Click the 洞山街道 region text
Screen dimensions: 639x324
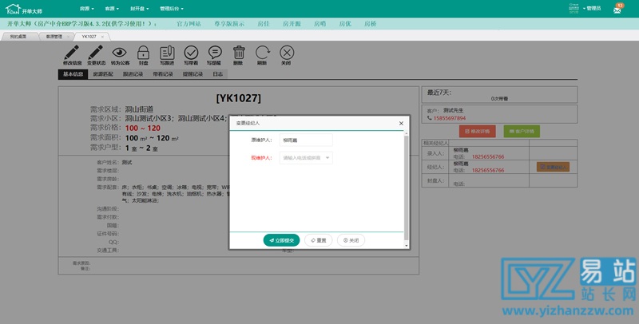139,109
